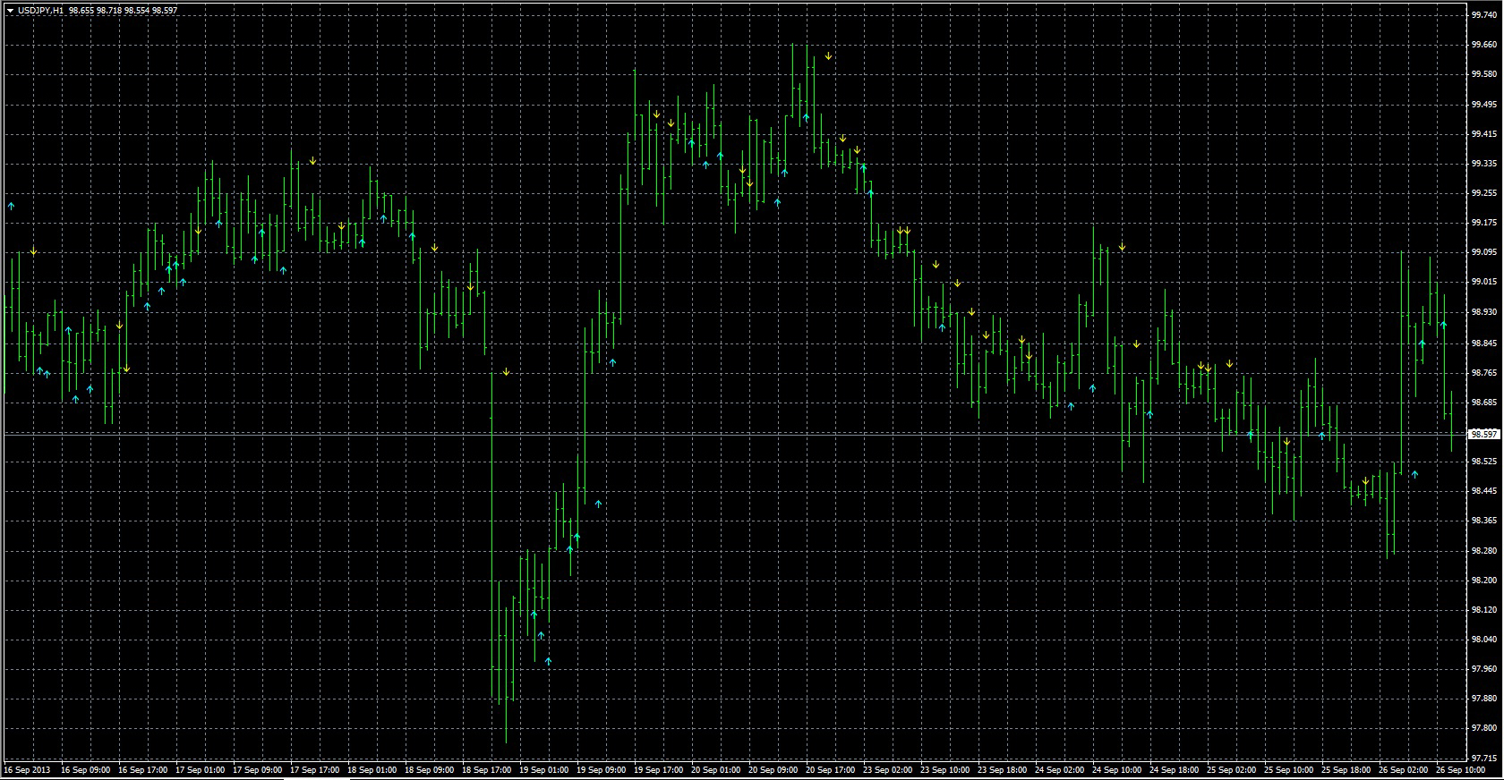The width and height of the screenshot is (1504, 780).
Task: Click the current price label 98.597
Action: (x=1483, y=434)
